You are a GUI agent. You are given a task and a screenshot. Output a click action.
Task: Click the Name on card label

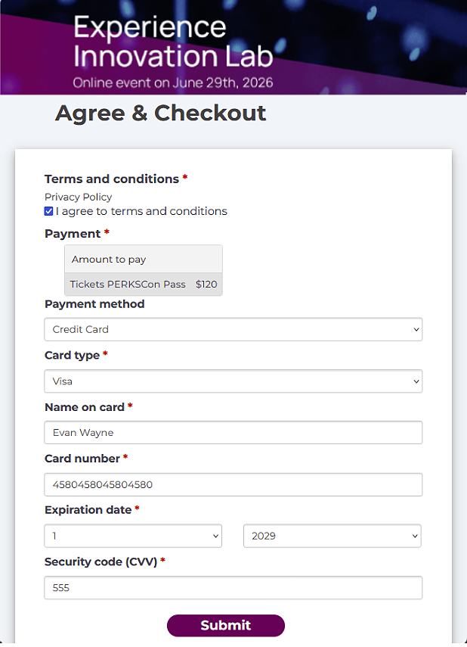click(x=85, y=407)
